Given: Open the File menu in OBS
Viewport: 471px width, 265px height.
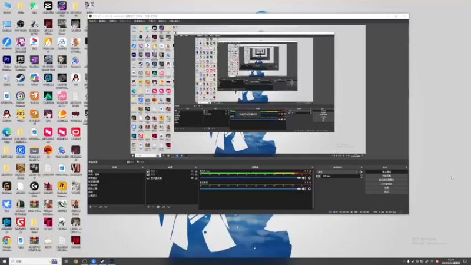Looking at the screenshot, I should coord(92,21).
